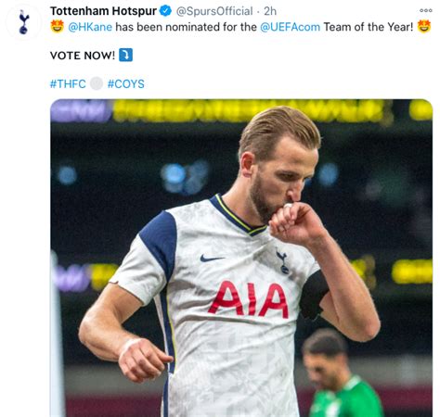The height and width of the screenshot is (417, 440).
Task: Click the star-struck emoji after Year!
Action: pos(424,27)
